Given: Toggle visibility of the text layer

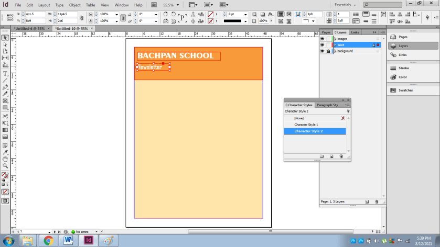Looking at the screenshot, I should coord(323,45).
